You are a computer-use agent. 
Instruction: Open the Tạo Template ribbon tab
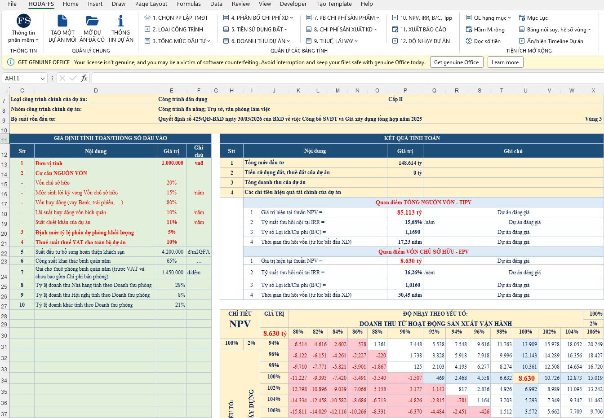point(334,4)
